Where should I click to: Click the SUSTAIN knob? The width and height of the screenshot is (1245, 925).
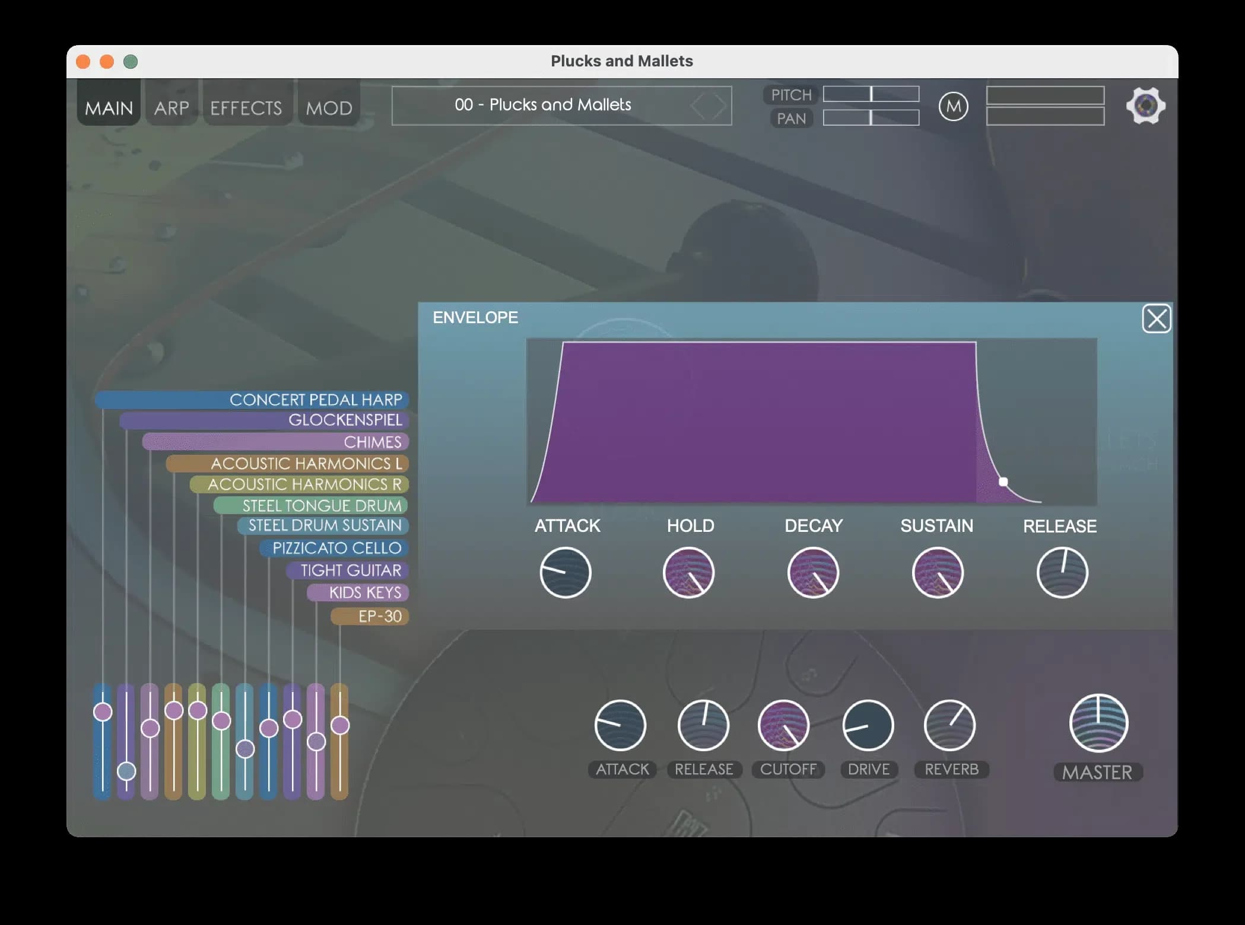pyautogui.click(x=937, y=572)
